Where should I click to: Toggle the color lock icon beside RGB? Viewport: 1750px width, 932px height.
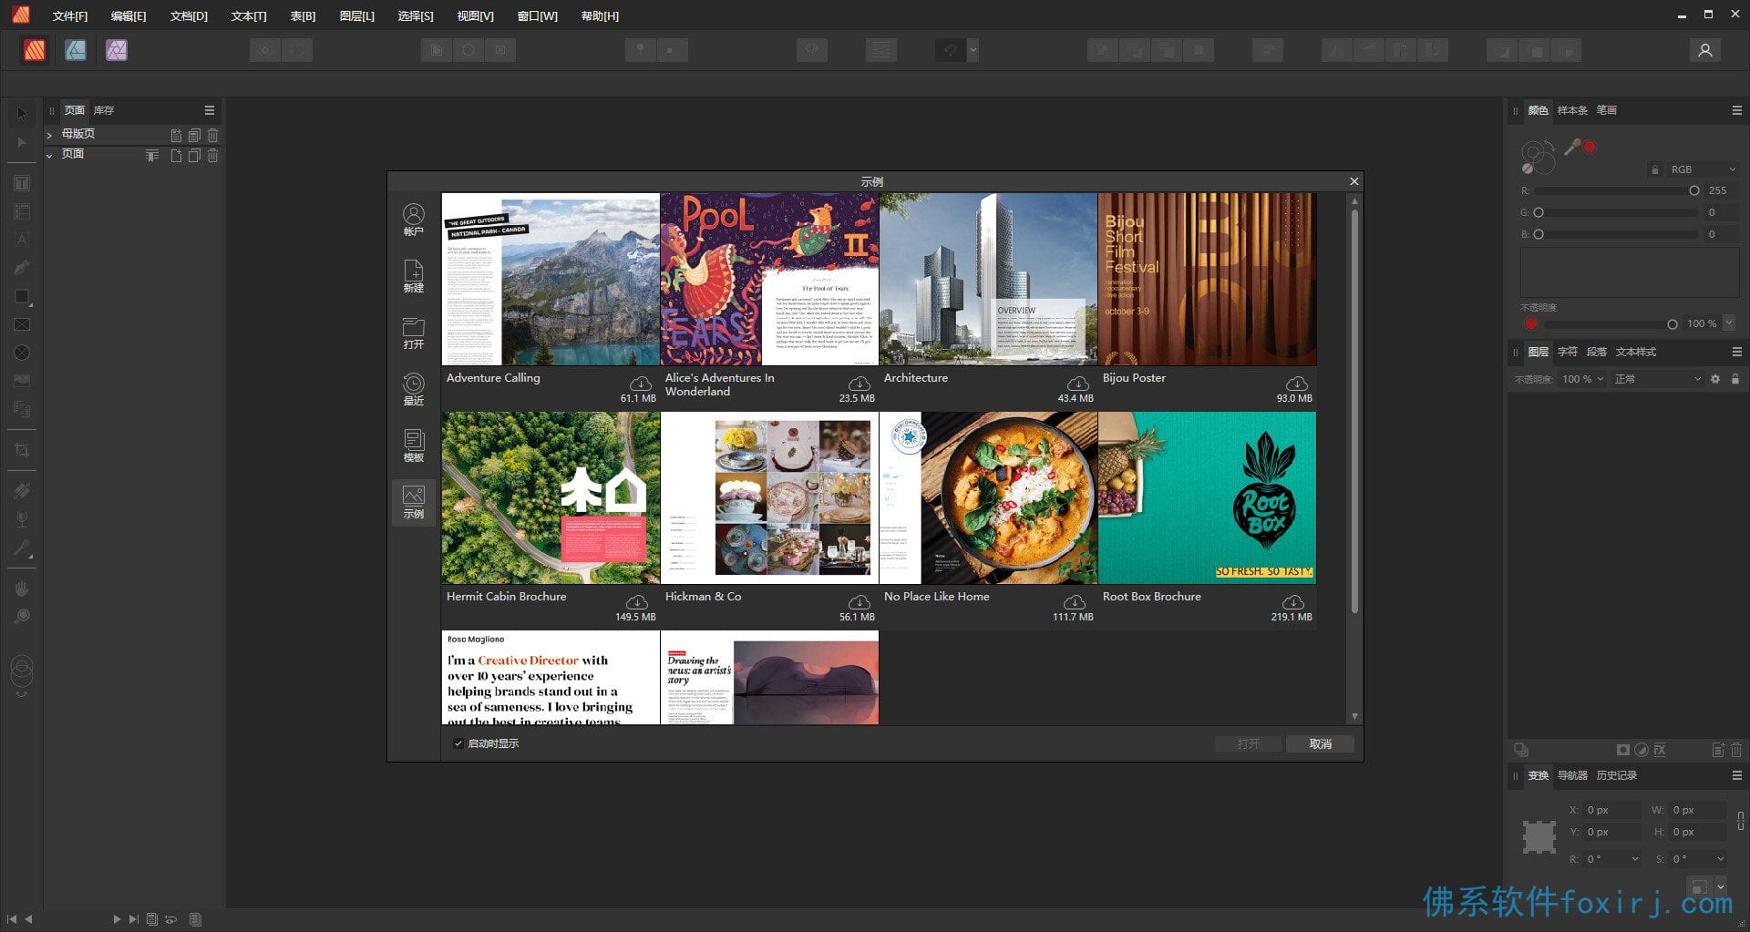1655,169
